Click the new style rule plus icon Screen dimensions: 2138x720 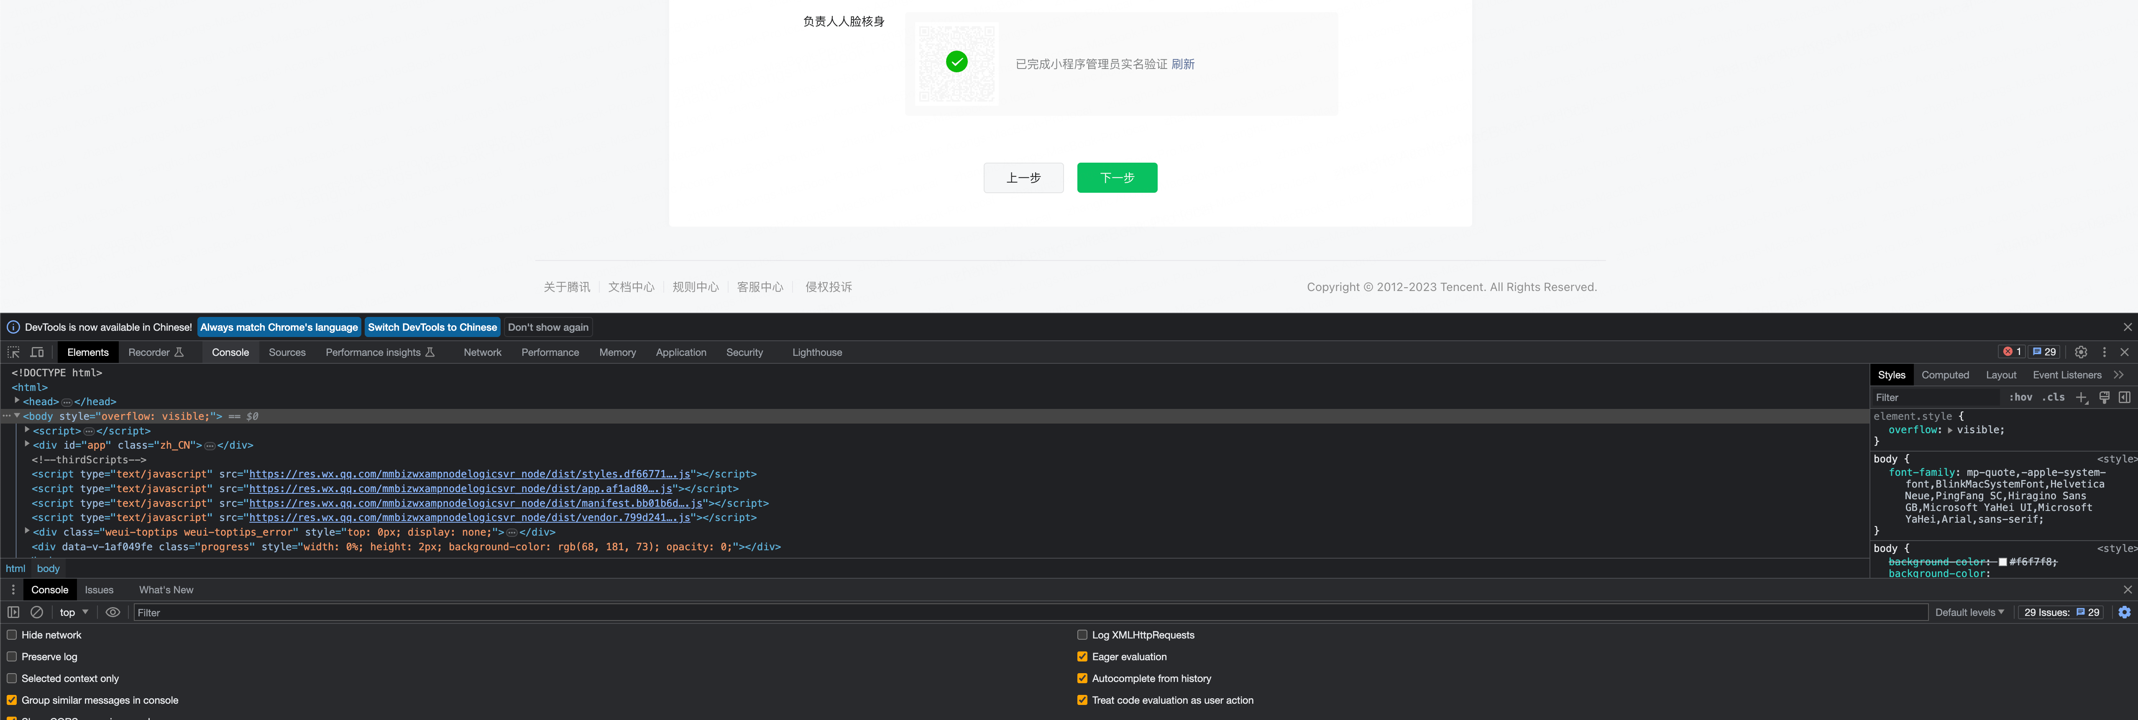[2082, 398]
